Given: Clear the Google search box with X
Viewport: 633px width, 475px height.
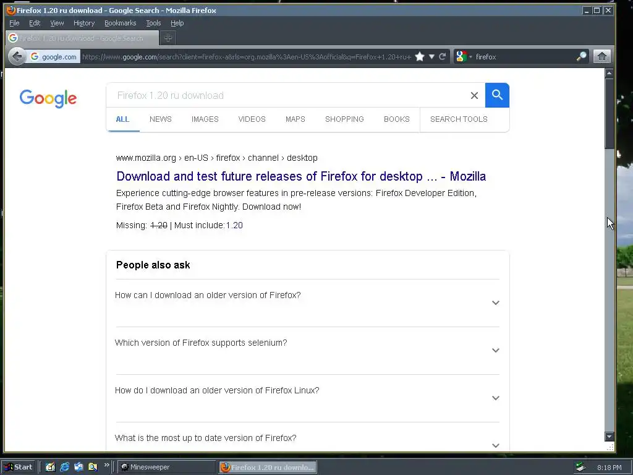Looking at the screenshot, I should tap(474, 95).
